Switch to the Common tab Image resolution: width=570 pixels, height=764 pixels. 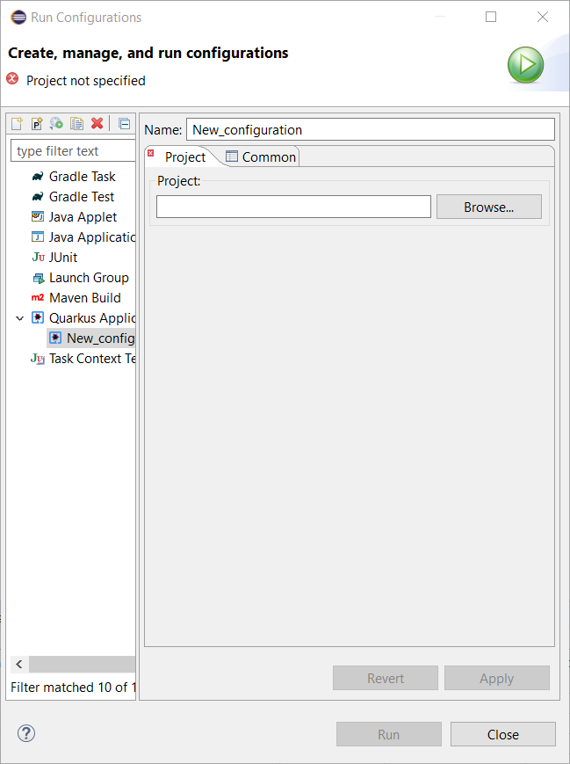(262, 157)
